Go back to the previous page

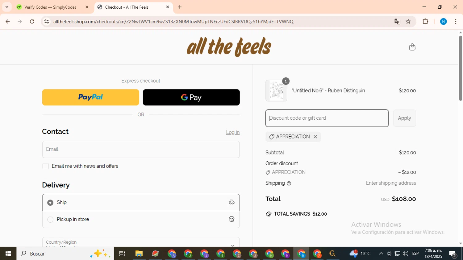[8, 21]
